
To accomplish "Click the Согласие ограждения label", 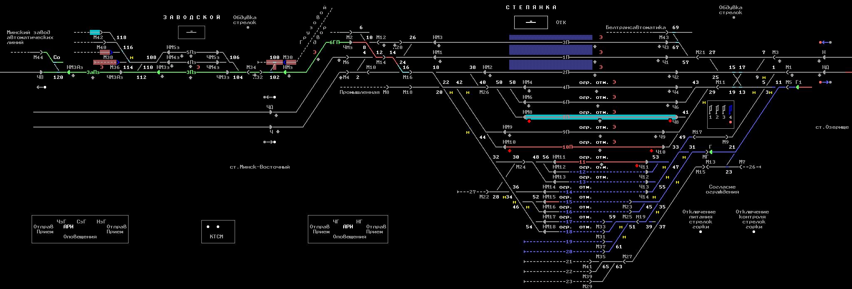I will (722, 189).
